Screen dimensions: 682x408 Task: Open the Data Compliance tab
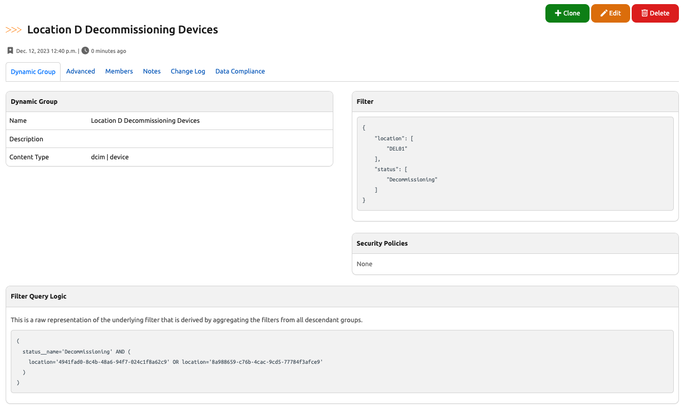tap(240, 71)
